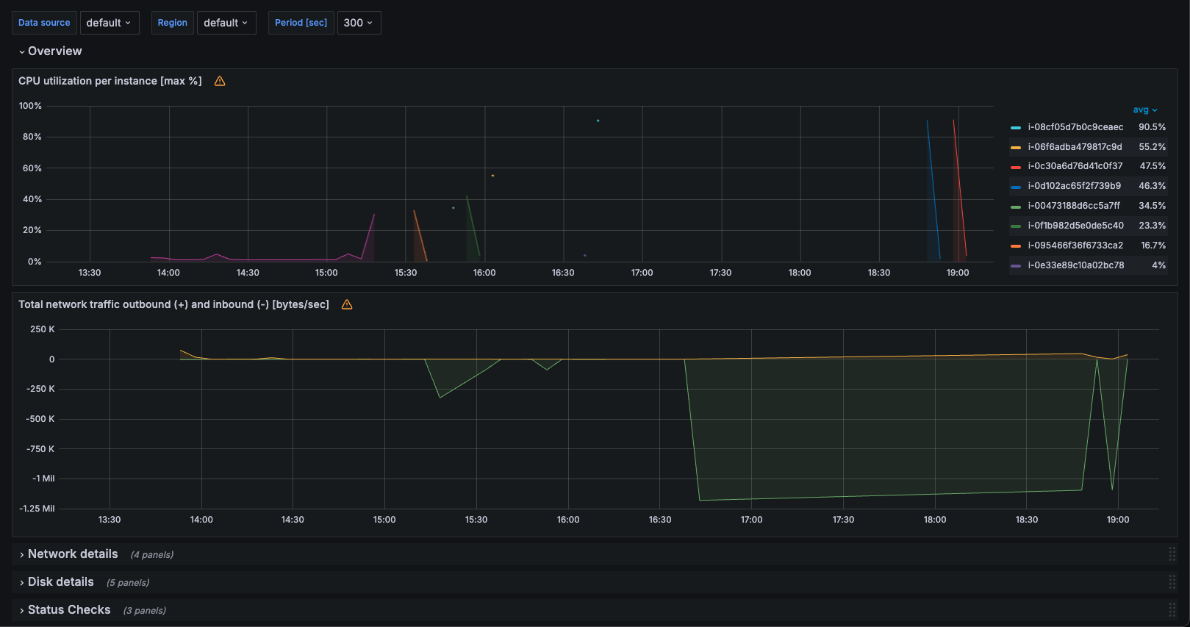Sort legend via the avg column header

click(1145, 110)
